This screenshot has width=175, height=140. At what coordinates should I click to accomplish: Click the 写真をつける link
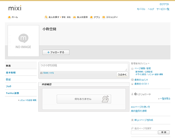(48, 73)
